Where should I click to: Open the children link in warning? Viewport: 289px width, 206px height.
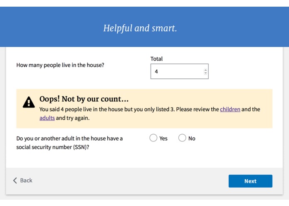point(230,109)
